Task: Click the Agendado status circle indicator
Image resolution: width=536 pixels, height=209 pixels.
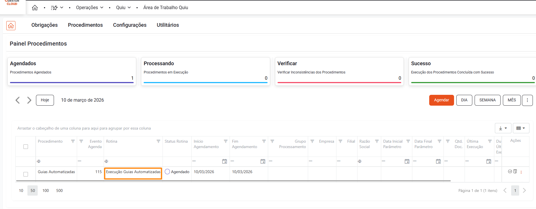Action: 167,172
